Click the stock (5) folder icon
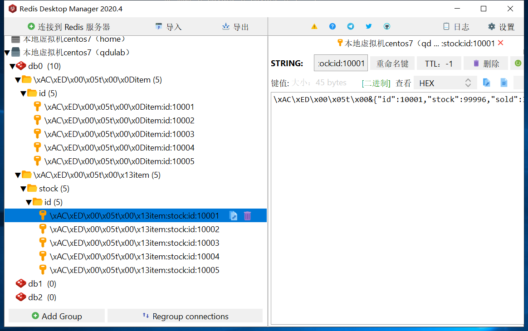The height and width of the screenshot is (331, 528). tap(32, 188)
